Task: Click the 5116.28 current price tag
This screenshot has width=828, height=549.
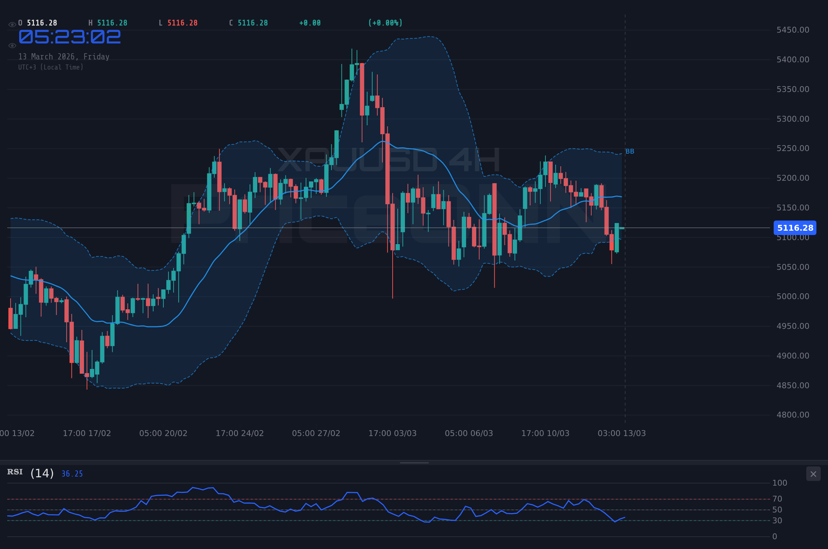Action: 795,228
